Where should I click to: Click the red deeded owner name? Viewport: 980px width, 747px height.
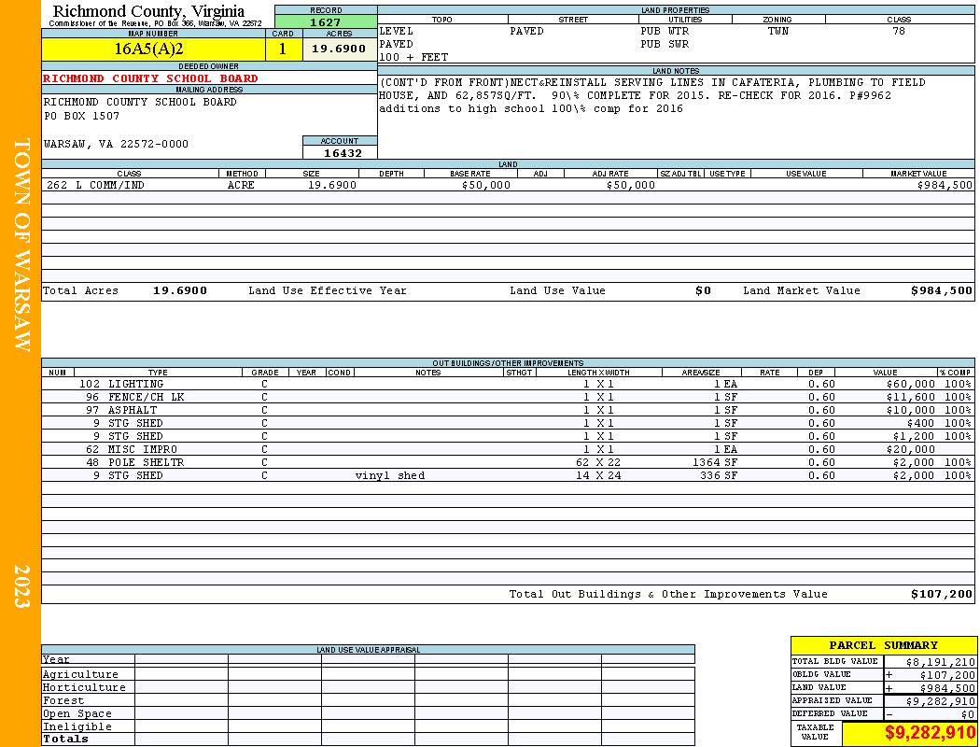150,78
